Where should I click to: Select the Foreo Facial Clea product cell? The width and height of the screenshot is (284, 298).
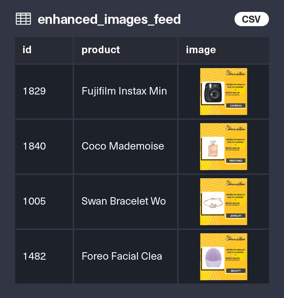(122, 256)
